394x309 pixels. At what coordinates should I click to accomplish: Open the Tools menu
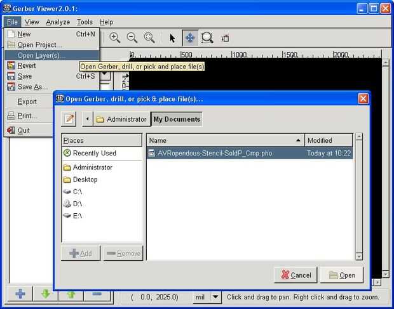tap(85, 22)
